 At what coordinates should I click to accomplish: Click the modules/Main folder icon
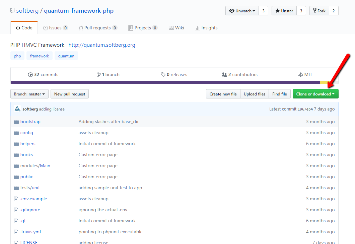click(16, 166)
